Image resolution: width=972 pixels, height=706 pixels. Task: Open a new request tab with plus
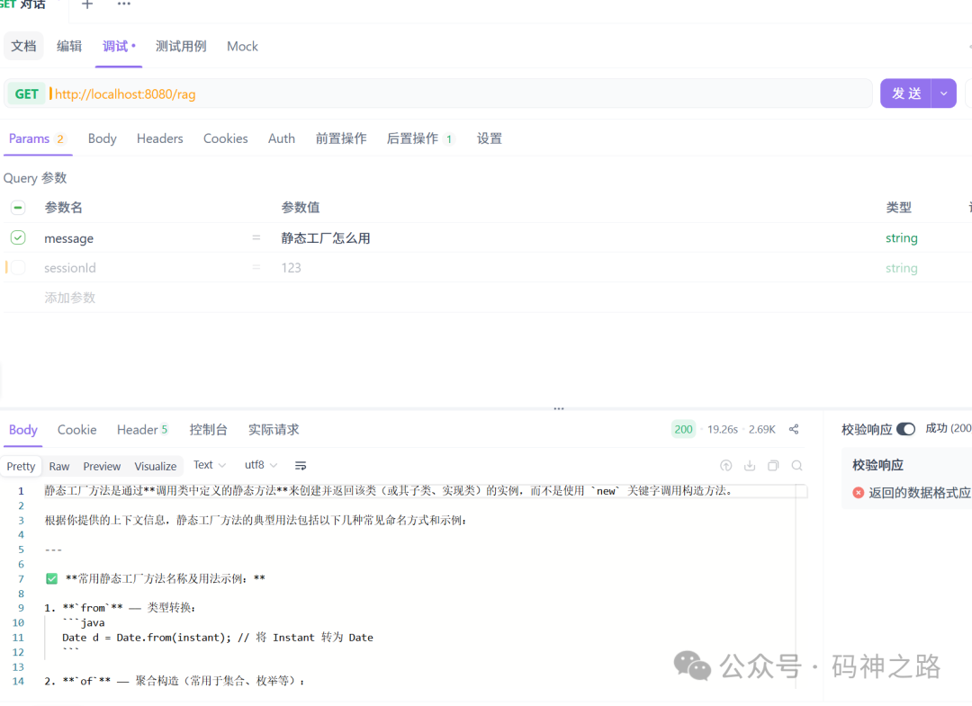(x=86, y=4)
